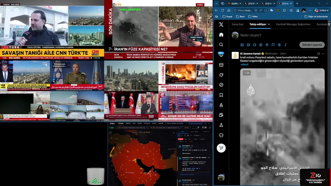Open the Recycle Bin desktop icon

coord(96,177)
